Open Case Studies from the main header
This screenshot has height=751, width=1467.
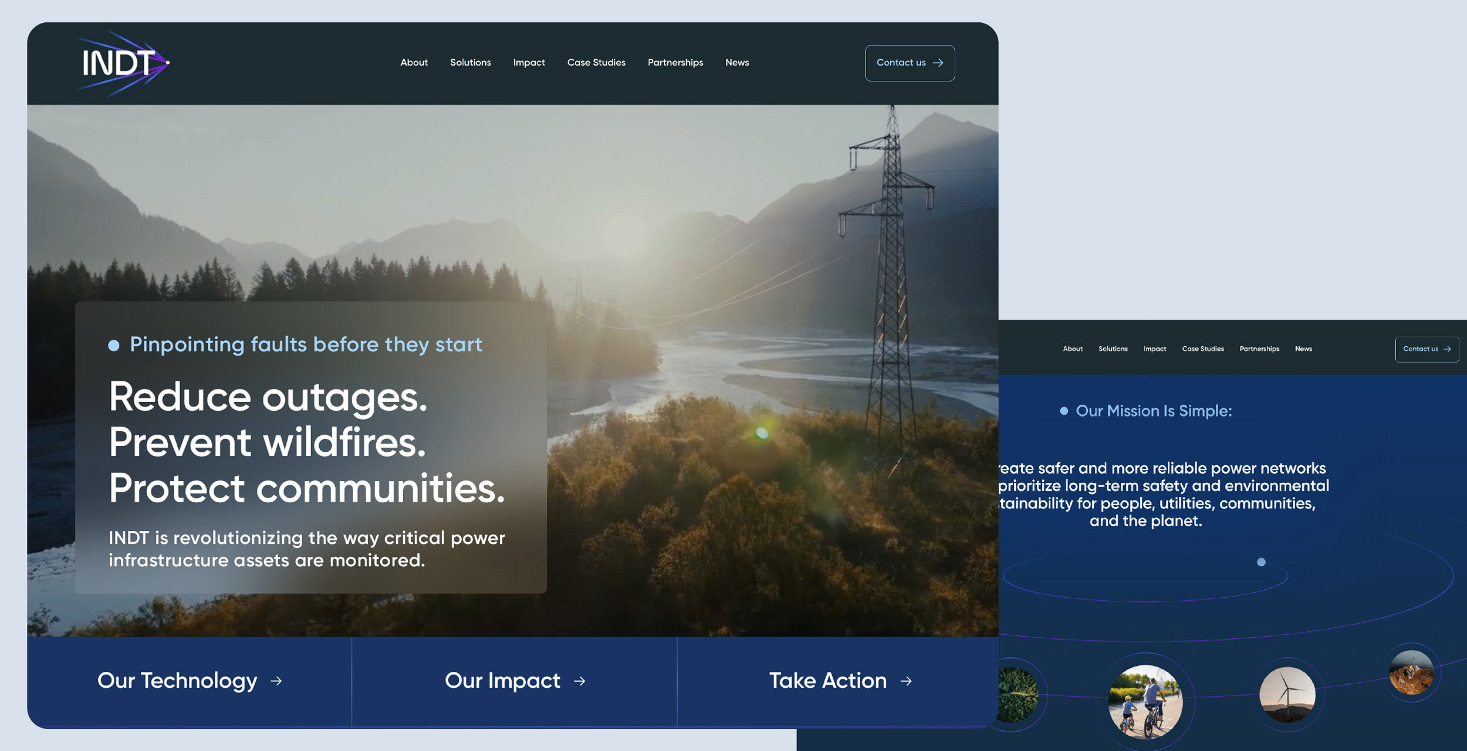(596, 63)
